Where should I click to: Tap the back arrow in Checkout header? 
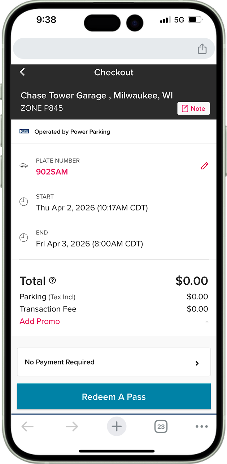22,72
